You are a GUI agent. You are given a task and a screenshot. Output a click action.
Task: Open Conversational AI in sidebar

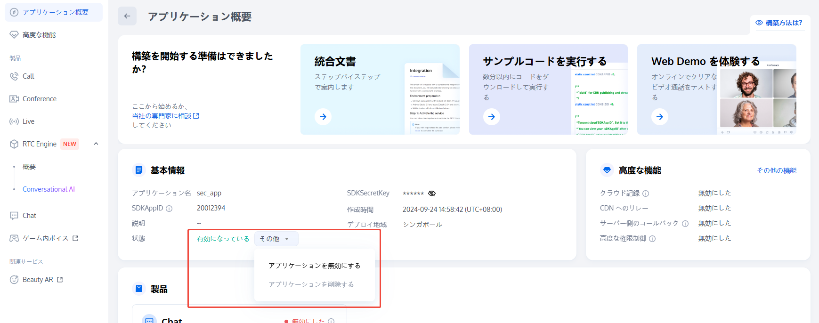coord(49,189)
